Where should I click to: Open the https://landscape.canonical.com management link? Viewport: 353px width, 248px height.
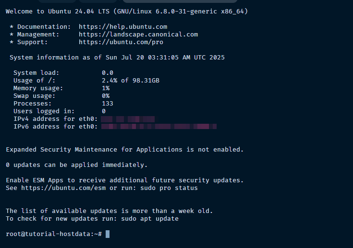click(138, 35)
